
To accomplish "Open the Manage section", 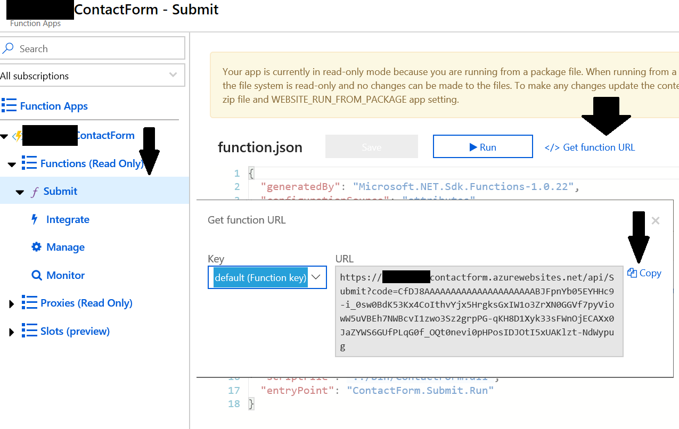I will click(x=66, y=247).
